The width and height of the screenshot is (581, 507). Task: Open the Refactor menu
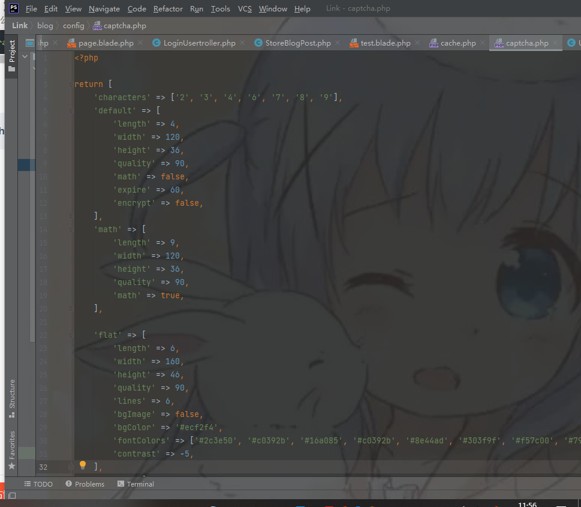[168, 8]
